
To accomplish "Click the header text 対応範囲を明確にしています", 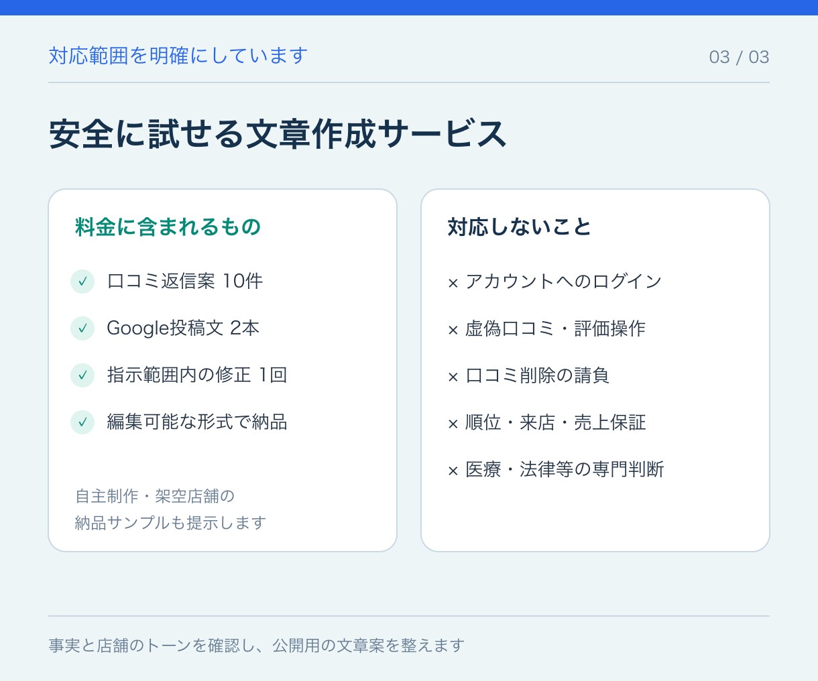I will tap(178, 56).
